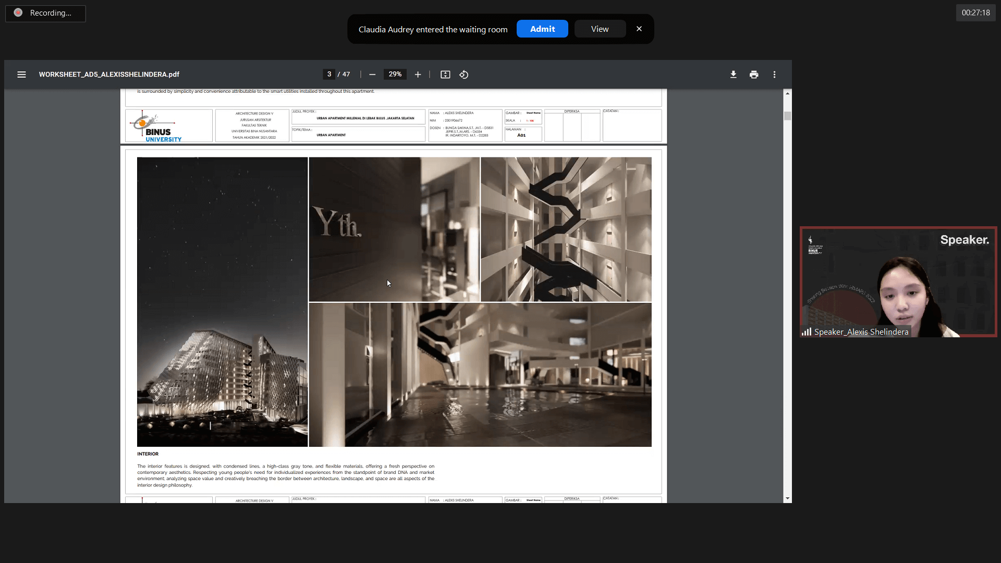Print the PDF document

tap(754, 75)
